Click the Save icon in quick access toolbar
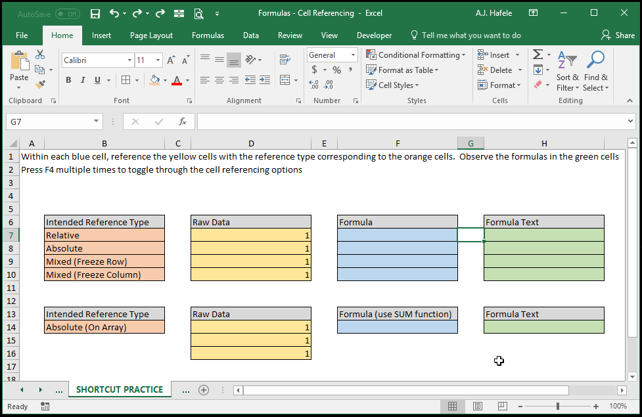 95,14
